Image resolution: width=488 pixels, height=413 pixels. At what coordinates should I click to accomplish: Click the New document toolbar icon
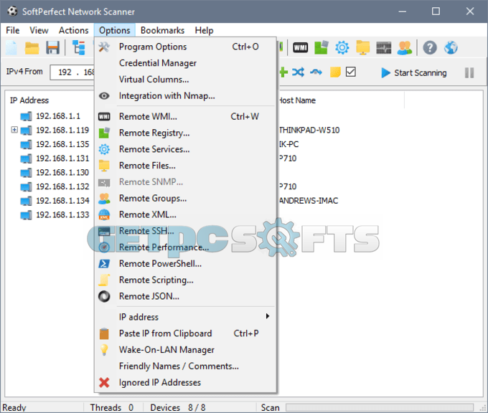(x=11, y=48)
